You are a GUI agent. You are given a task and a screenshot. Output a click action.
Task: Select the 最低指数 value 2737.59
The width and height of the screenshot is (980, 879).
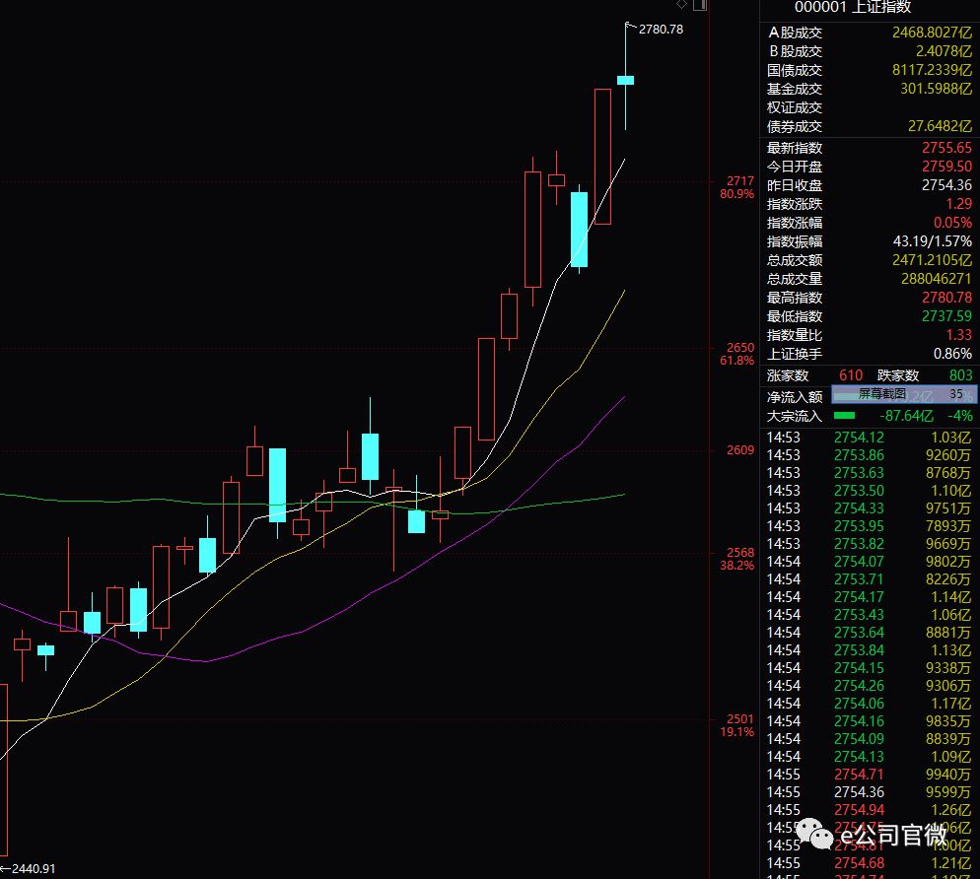(946, 316)
